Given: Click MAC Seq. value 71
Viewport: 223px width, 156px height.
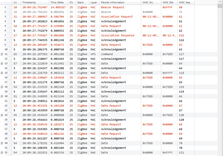Looking at the screenshot, I should pos(181,12).
